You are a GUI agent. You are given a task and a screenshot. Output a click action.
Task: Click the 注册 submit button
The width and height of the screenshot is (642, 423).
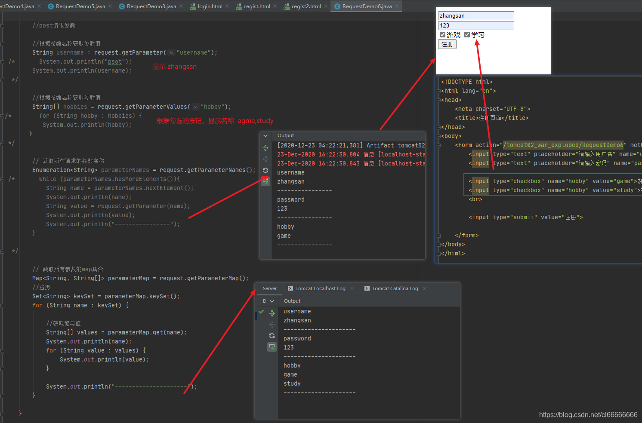(x=447, y=44)
